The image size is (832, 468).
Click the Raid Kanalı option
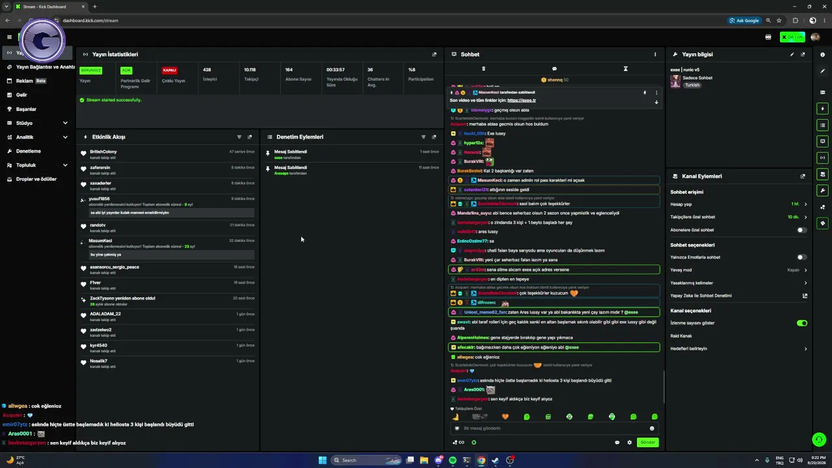click(681, 336)
